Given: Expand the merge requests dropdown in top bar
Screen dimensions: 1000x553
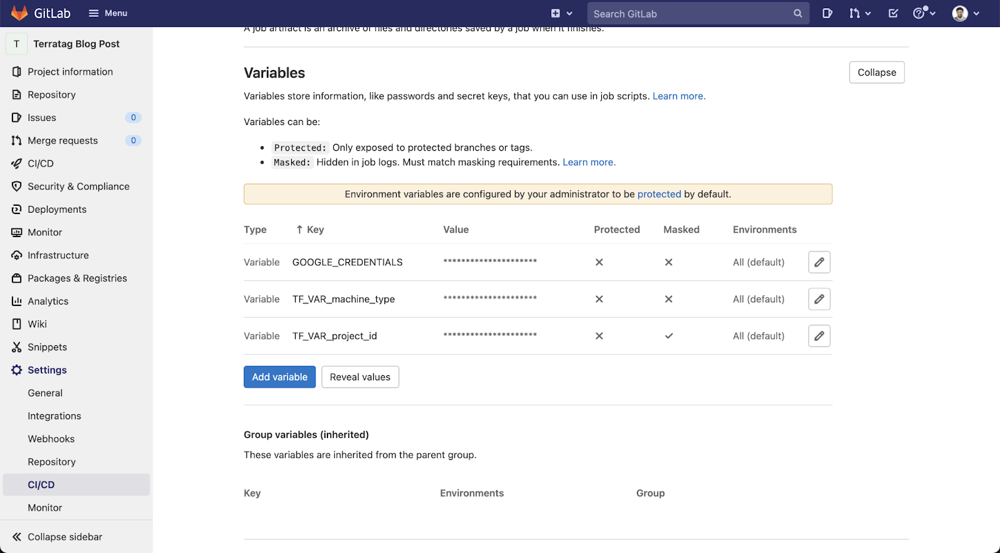Looking at the screenshot, I should coord(860,13).
